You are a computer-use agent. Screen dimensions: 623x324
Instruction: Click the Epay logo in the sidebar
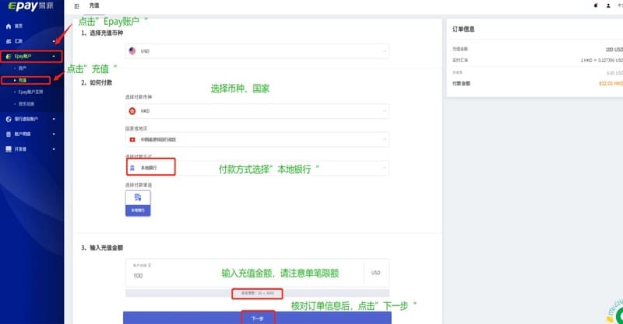pos(30,6)
